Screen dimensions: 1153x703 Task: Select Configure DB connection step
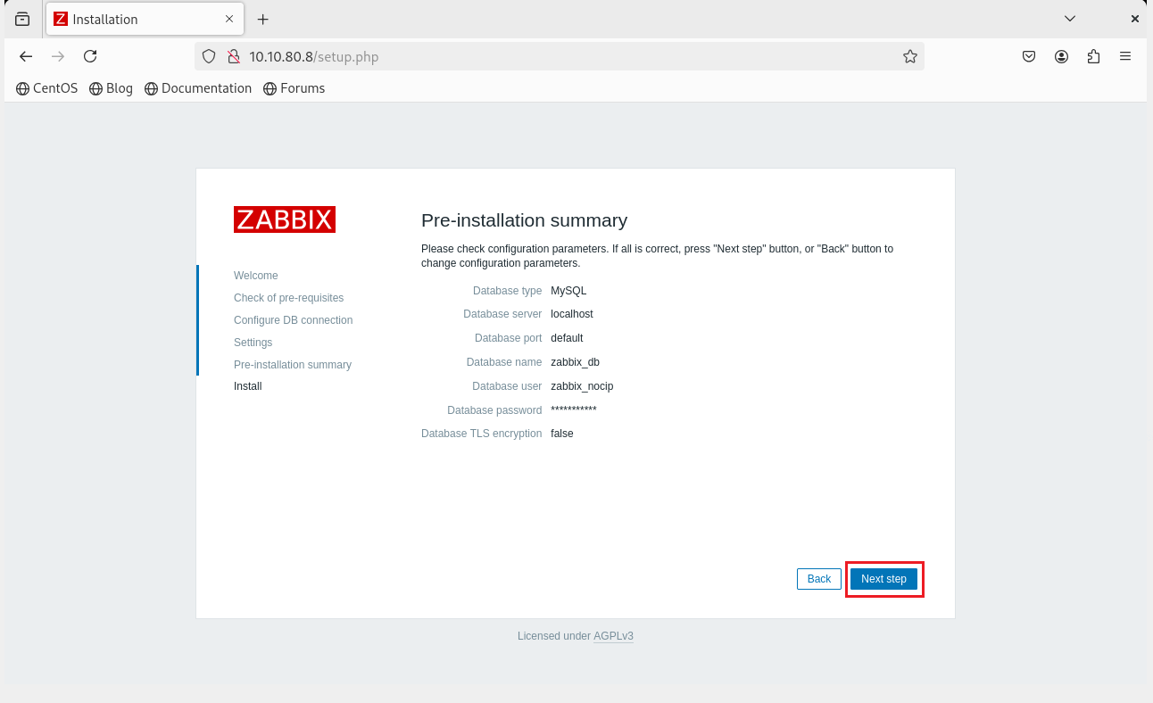coord(293,320)
